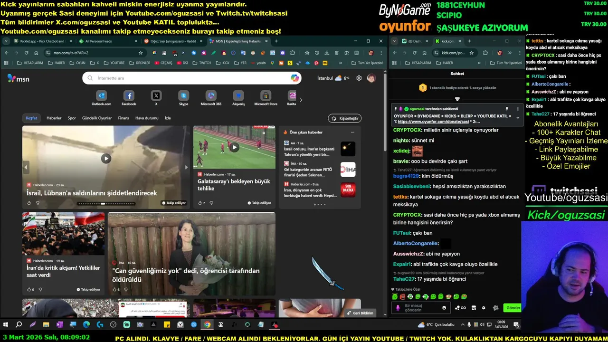
Task: Open İstanbul 6°C weather widget on MSN
Action: (x=333, y=78)
